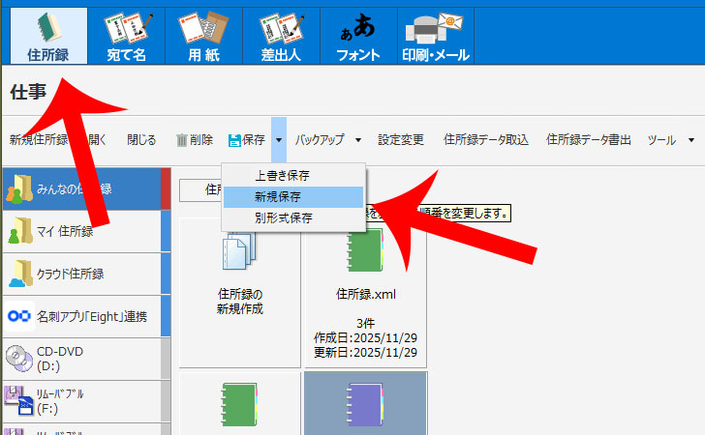
Task: Choose 上書き保存 from the save menu
Action: (x=282, y=175)
